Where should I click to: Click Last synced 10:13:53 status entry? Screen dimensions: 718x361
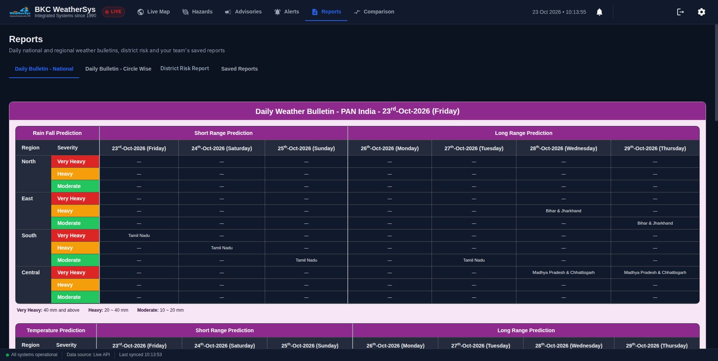coord(140,355)
